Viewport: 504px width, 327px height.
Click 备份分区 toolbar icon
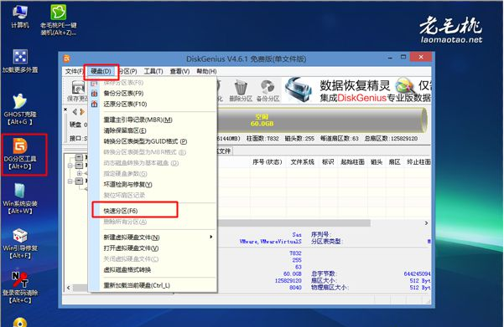pyautogui.click(x=268, y=90)
